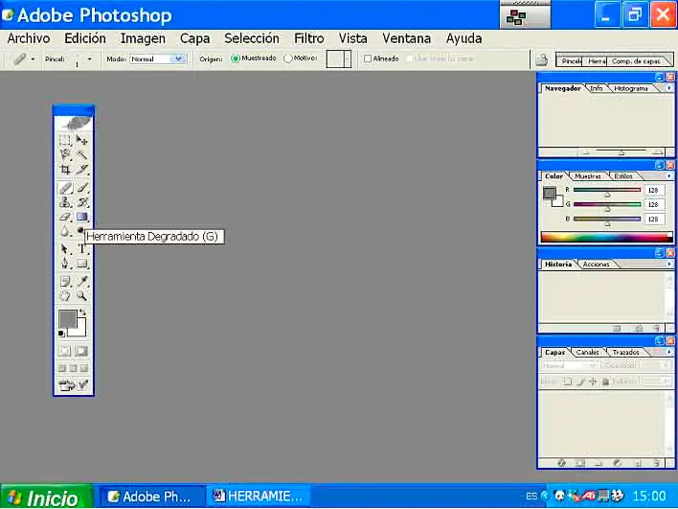Open the tool preset picker arrow
678x509 pixels.
tap(33, 58)
